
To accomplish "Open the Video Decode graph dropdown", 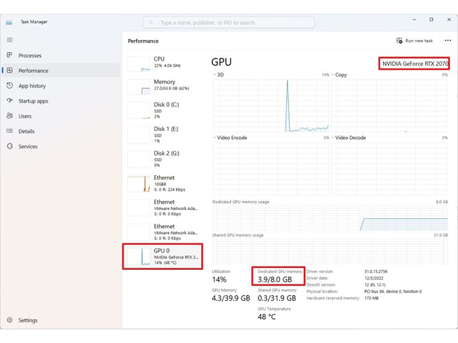I will pos(333,137).
